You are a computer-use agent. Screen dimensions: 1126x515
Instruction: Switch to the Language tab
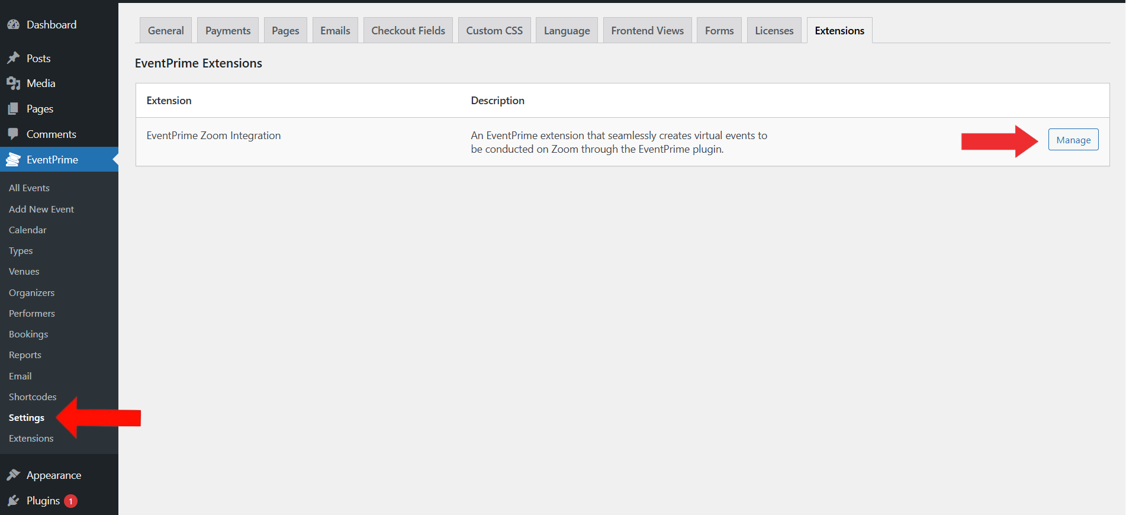point(567,31)
